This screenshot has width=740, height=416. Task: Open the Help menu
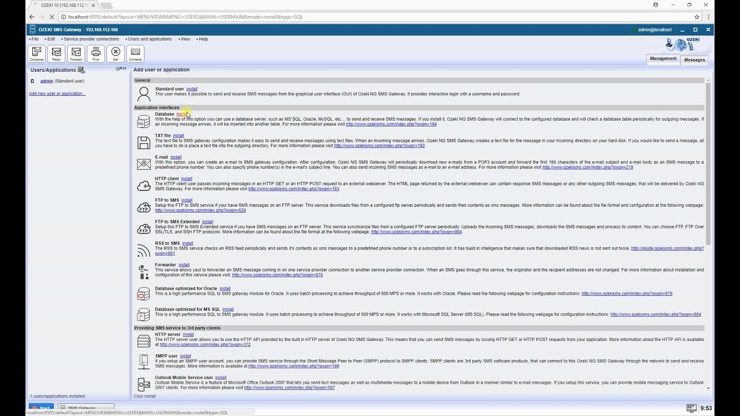pos(203,39)
